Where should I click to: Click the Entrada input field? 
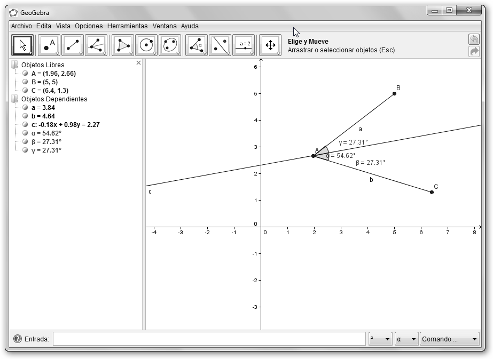[209, 339]
